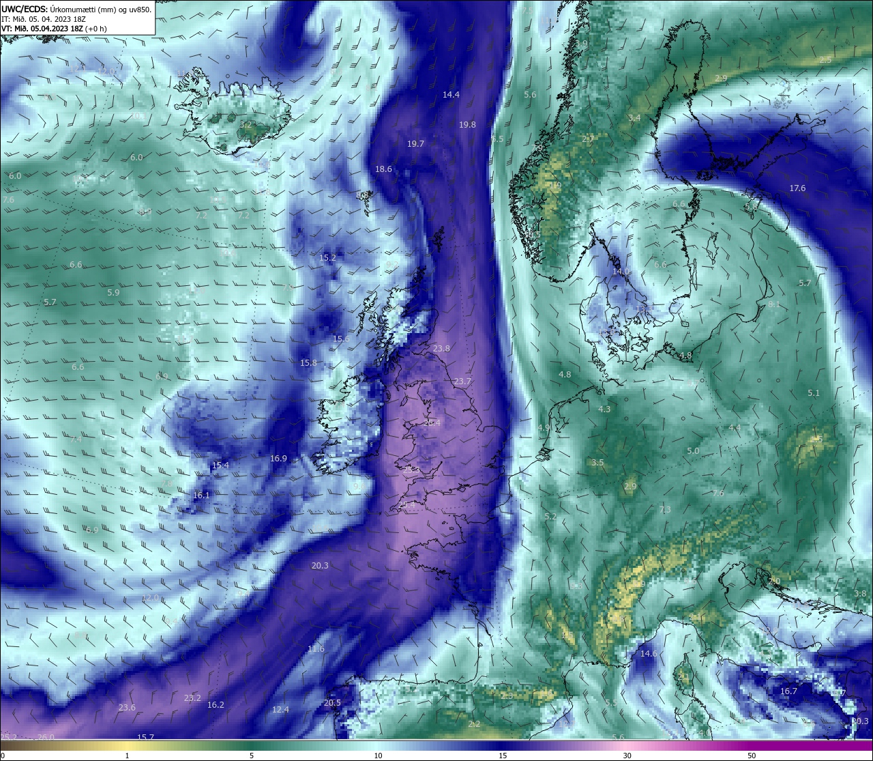This screenshot has width=873, height=761.
Task: Click the 3.8 value at the right edge
Action: pos(860,594)
